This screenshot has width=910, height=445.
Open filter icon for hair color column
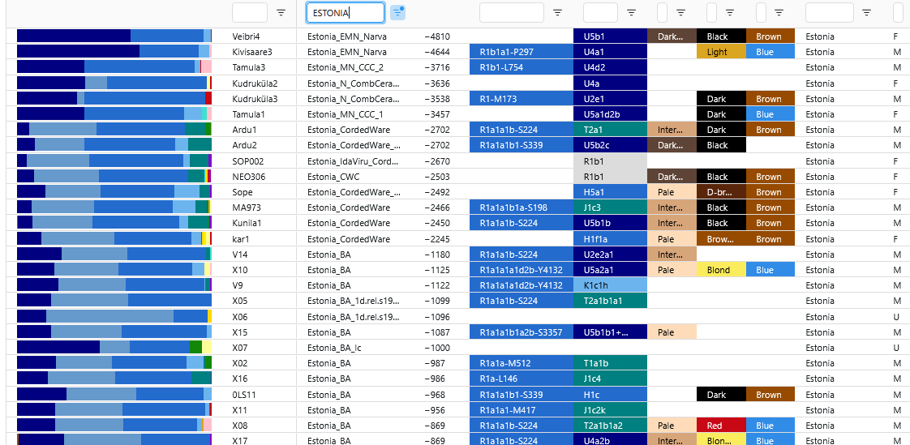(730, 12)
